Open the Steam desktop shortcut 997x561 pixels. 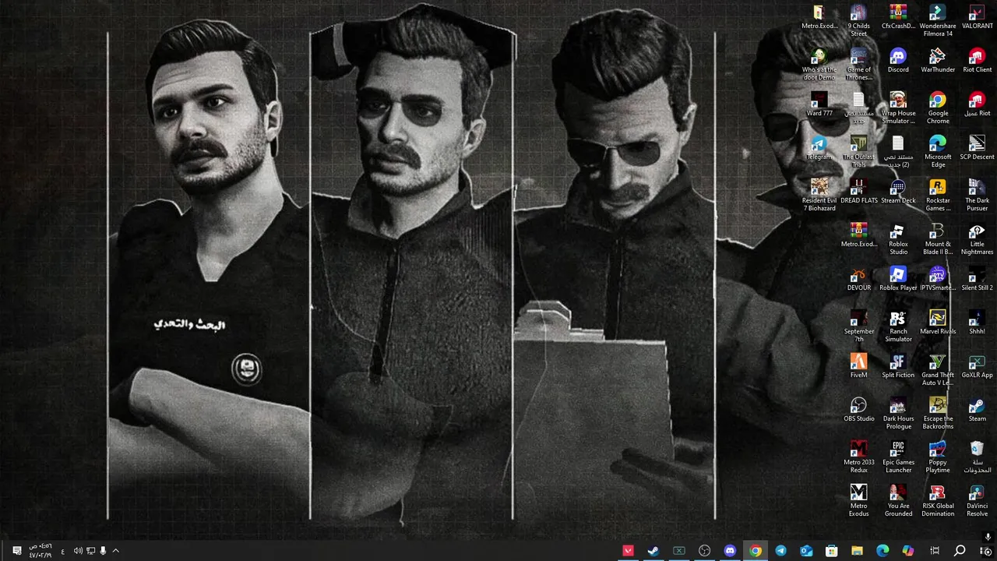pyautogui.click(x=977, y=411)
